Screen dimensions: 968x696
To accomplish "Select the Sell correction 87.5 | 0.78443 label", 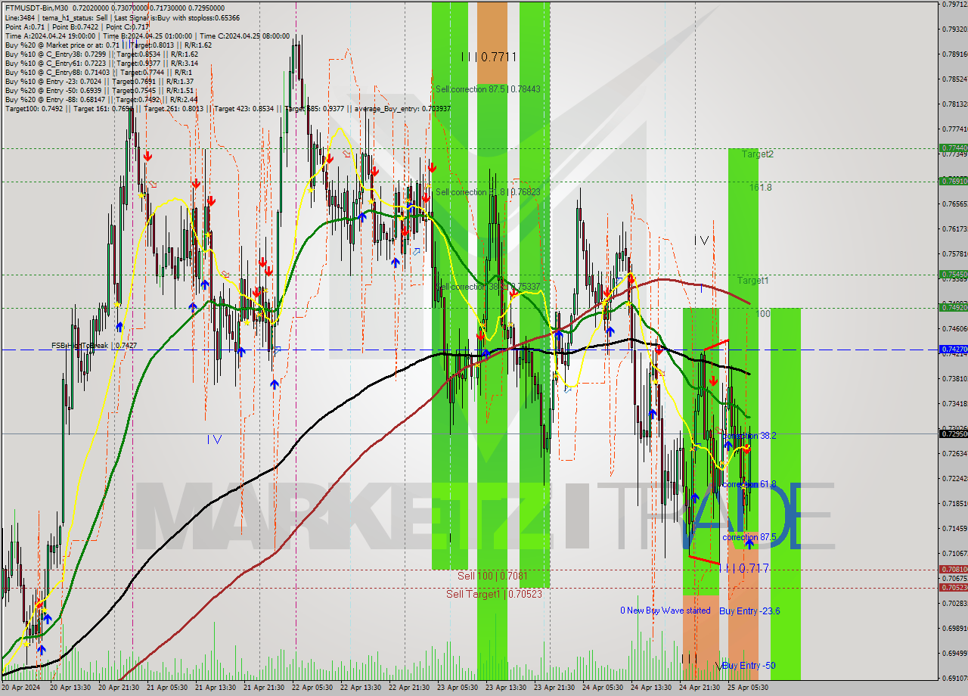I will [x=488, y=89].
